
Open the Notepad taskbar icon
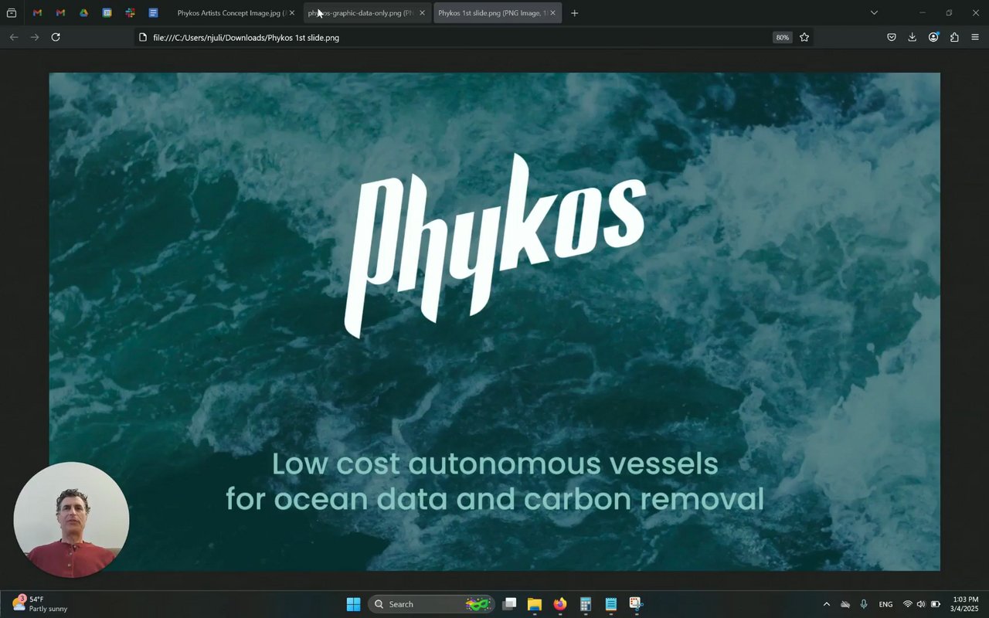(x=611, y=604)
